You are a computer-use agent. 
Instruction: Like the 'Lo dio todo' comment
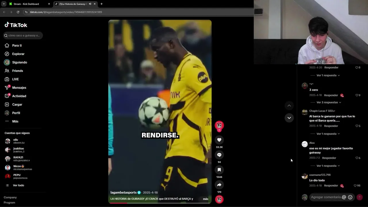[x=355, y=186]
